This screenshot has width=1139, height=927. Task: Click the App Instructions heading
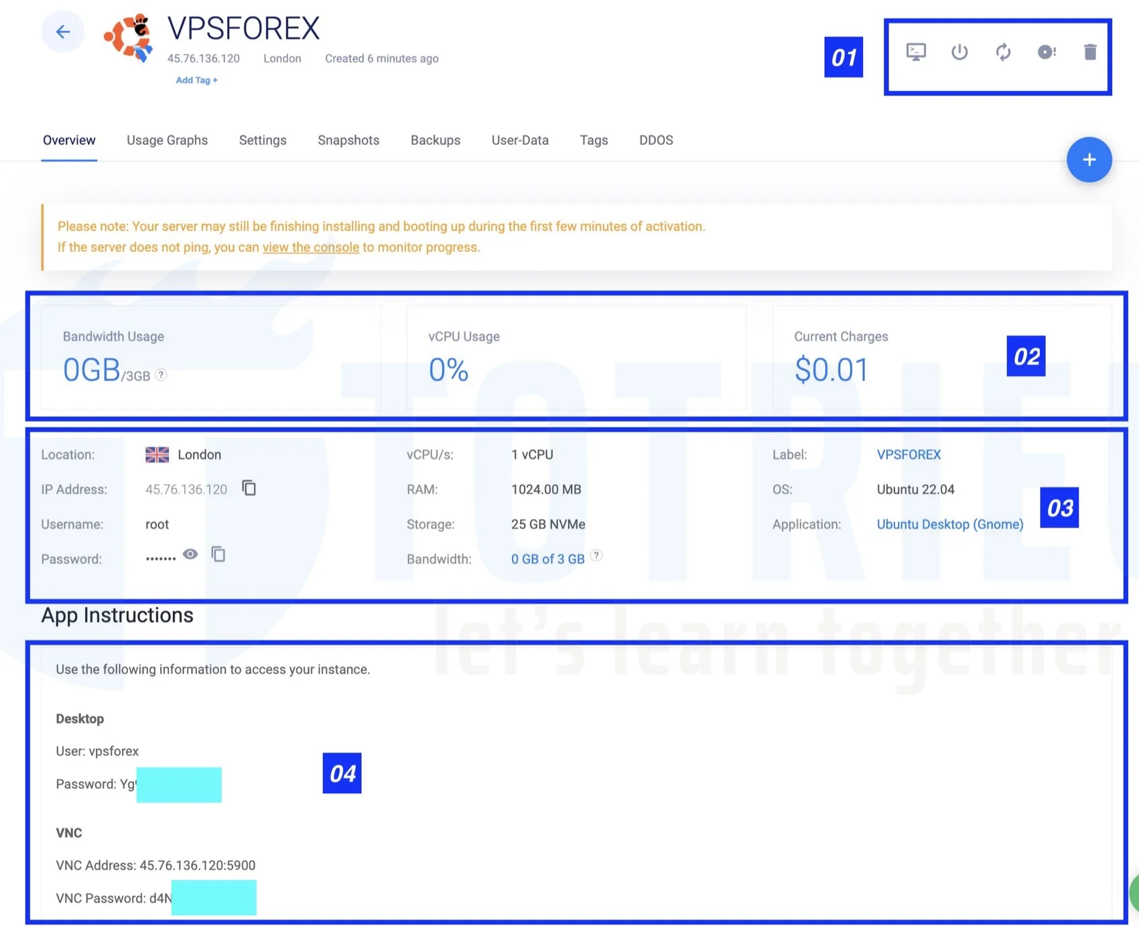pos(117,615)
